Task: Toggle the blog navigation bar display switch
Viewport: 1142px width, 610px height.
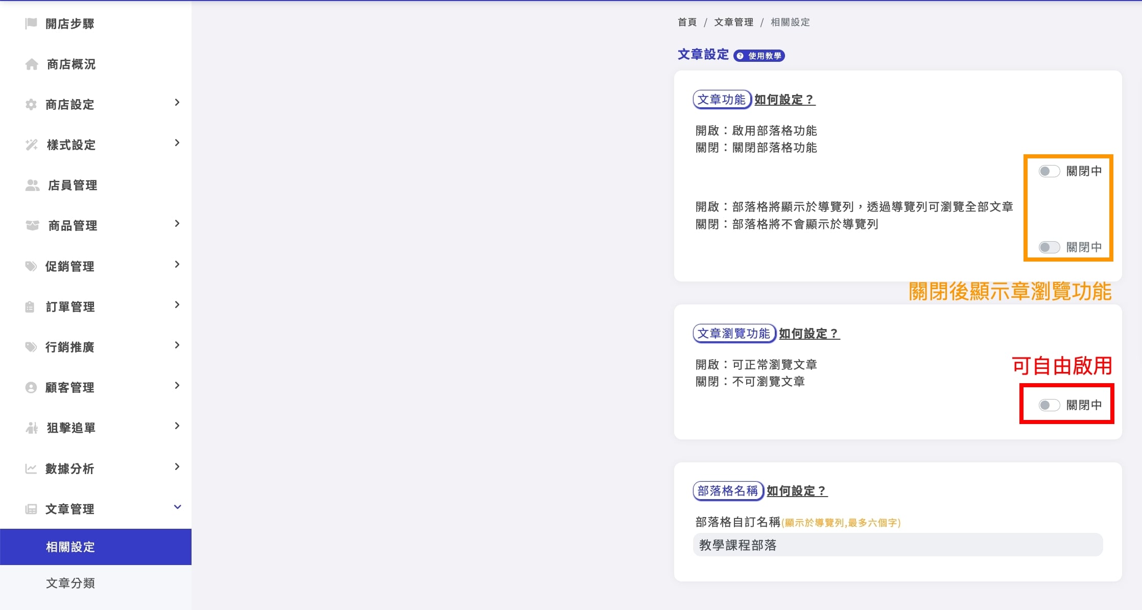Action: 1049,247
